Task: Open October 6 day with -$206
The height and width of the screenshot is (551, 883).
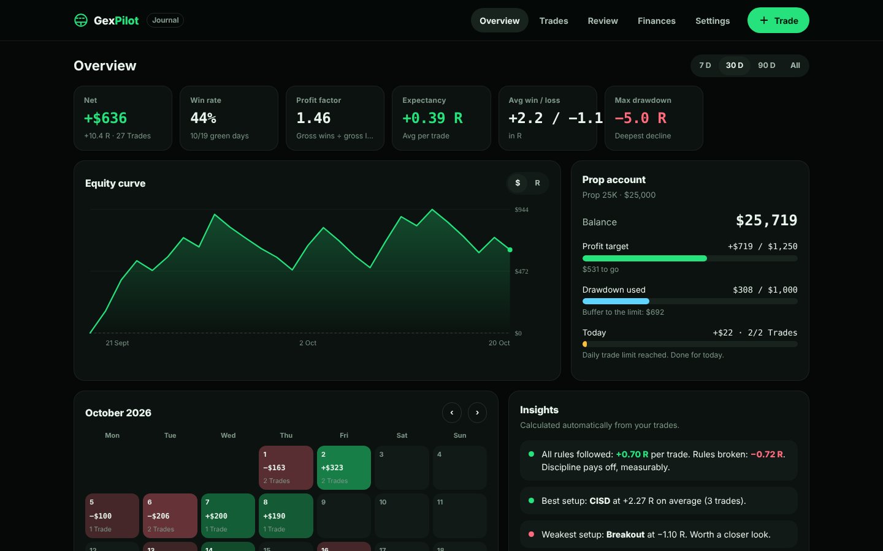Action: click(x=170, y=515)
